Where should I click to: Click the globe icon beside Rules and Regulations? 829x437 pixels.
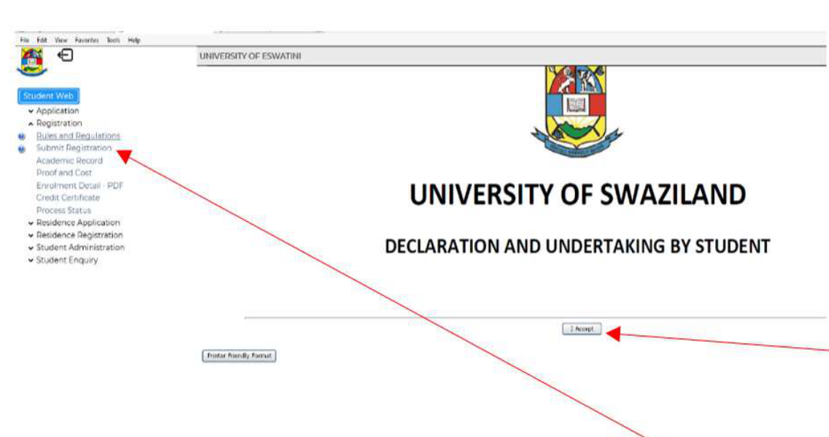22,136
